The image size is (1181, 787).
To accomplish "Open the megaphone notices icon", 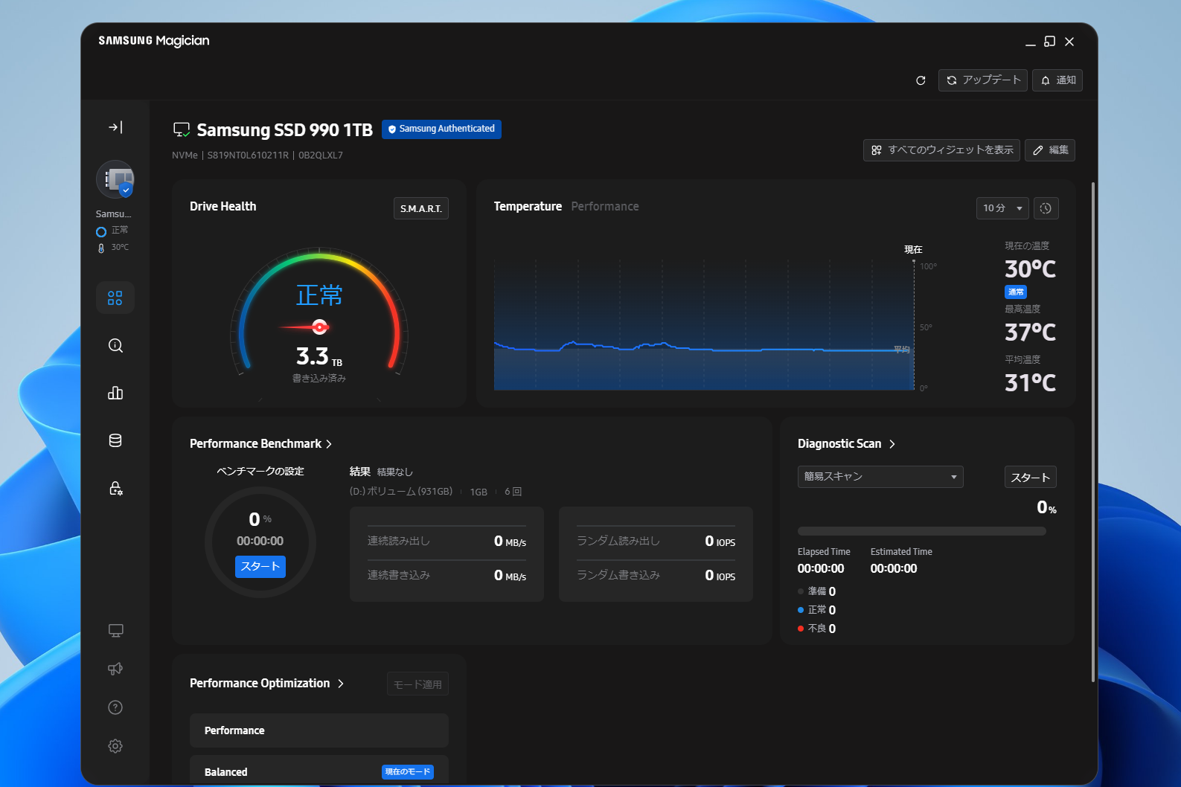I will click(x=115, y=669).
